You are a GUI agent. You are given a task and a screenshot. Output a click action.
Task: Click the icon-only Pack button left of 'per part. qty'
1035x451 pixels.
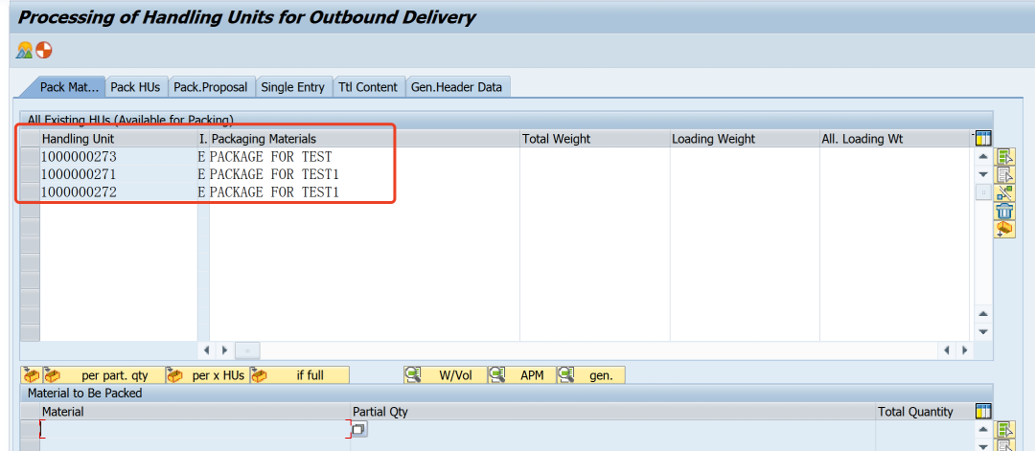(x=31, y=375)
